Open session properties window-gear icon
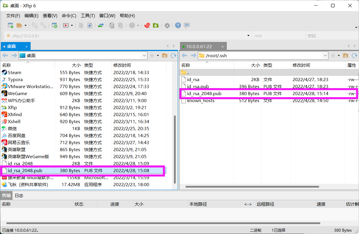Viewport: 359px width, 234px height. point(54,25)
